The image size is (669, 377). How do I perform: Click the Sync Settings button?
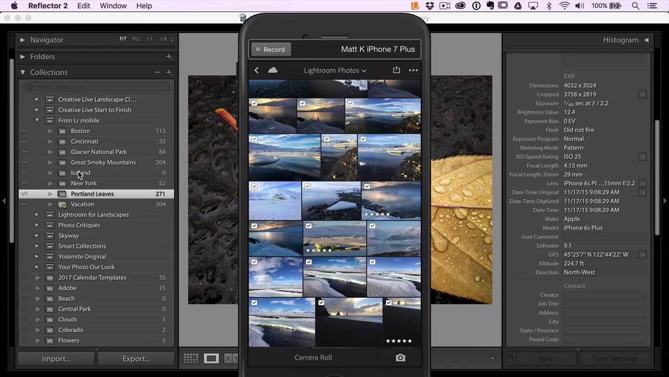click(615, 359)
